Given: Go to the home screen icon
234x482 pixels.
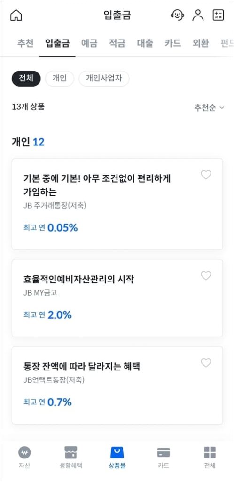Looking at the screenshot, I should [16, 15].
